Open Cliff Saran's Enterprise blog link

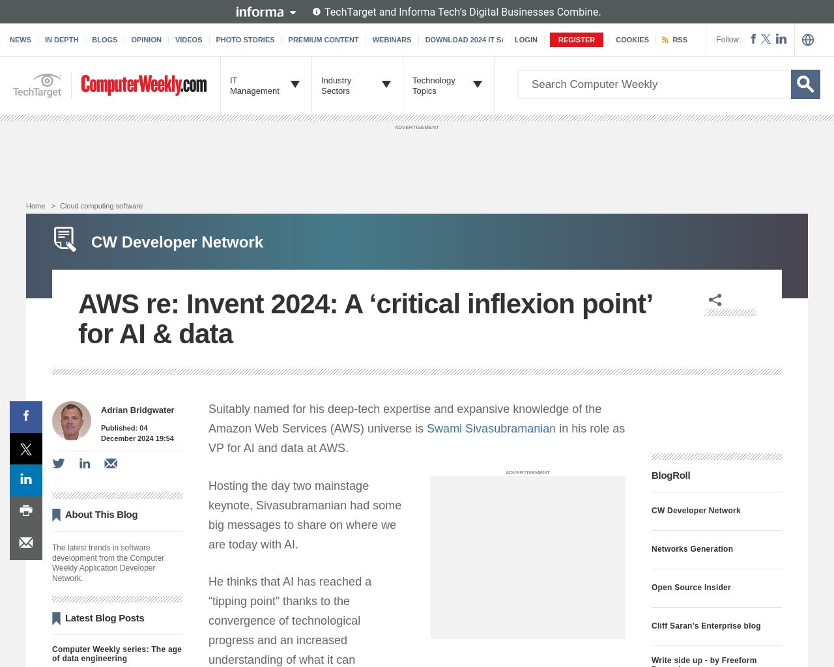[x=706, y=626]
